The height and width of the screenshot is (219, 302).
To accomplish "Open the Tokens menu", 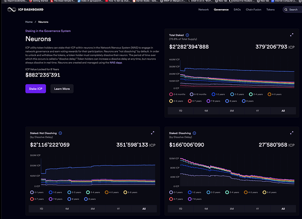I will [x=270, y=10].
